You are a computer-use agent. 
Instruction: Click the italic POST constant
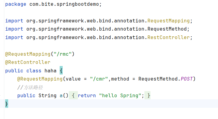pos(187,79)
